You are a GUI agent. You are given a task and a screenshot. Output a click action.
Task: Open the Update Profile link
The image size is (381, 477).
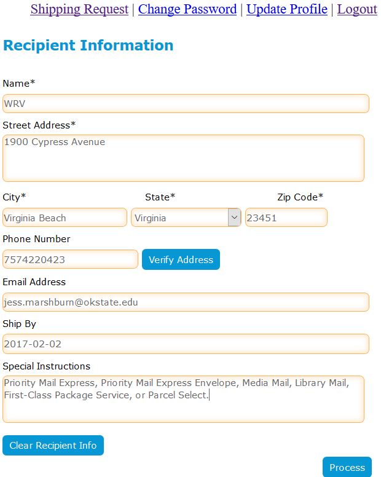point(287,9)
